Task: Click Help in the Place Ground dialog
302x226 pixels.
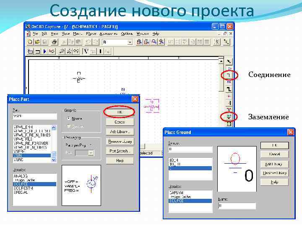Action: click(274, 182)
